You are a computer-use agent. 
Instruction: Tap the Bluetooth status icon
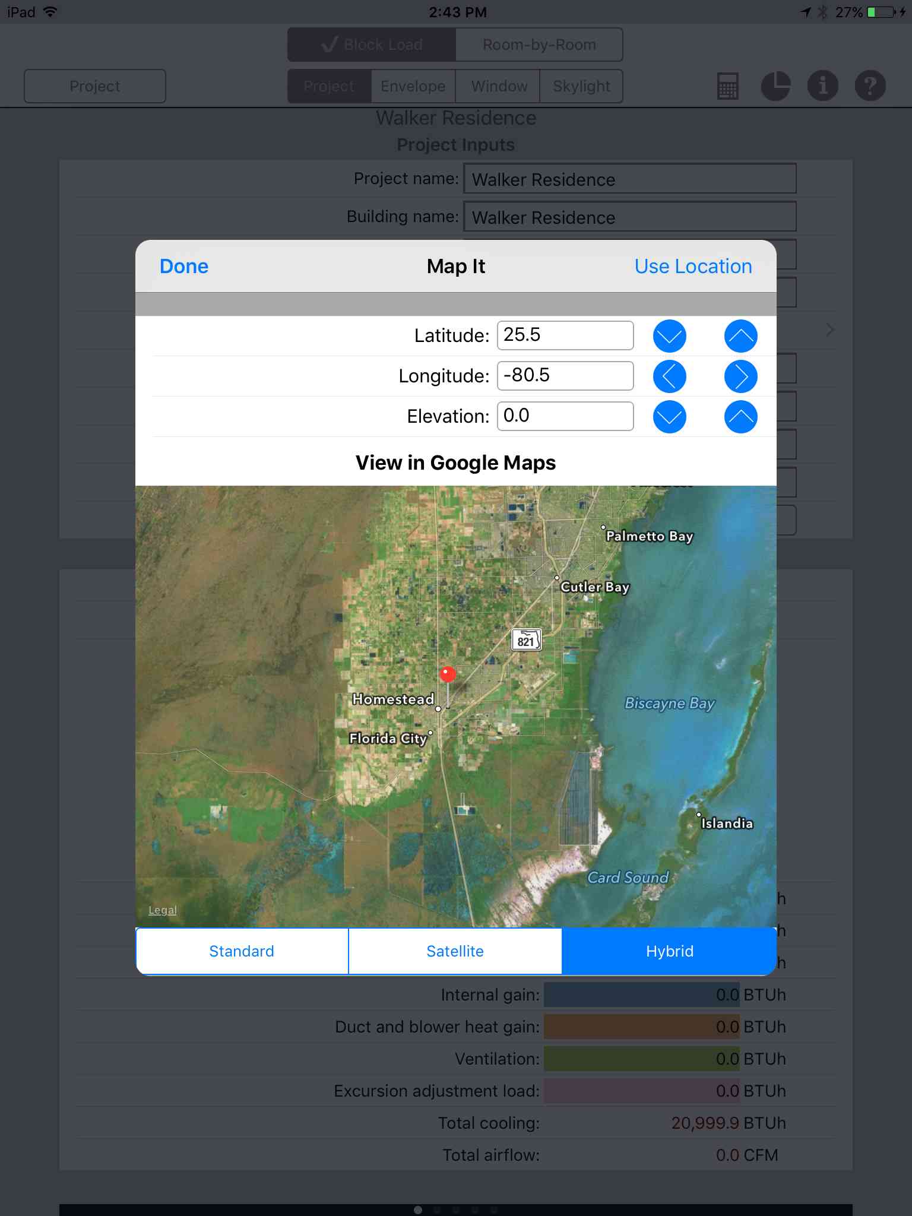(x=822, y=12)
